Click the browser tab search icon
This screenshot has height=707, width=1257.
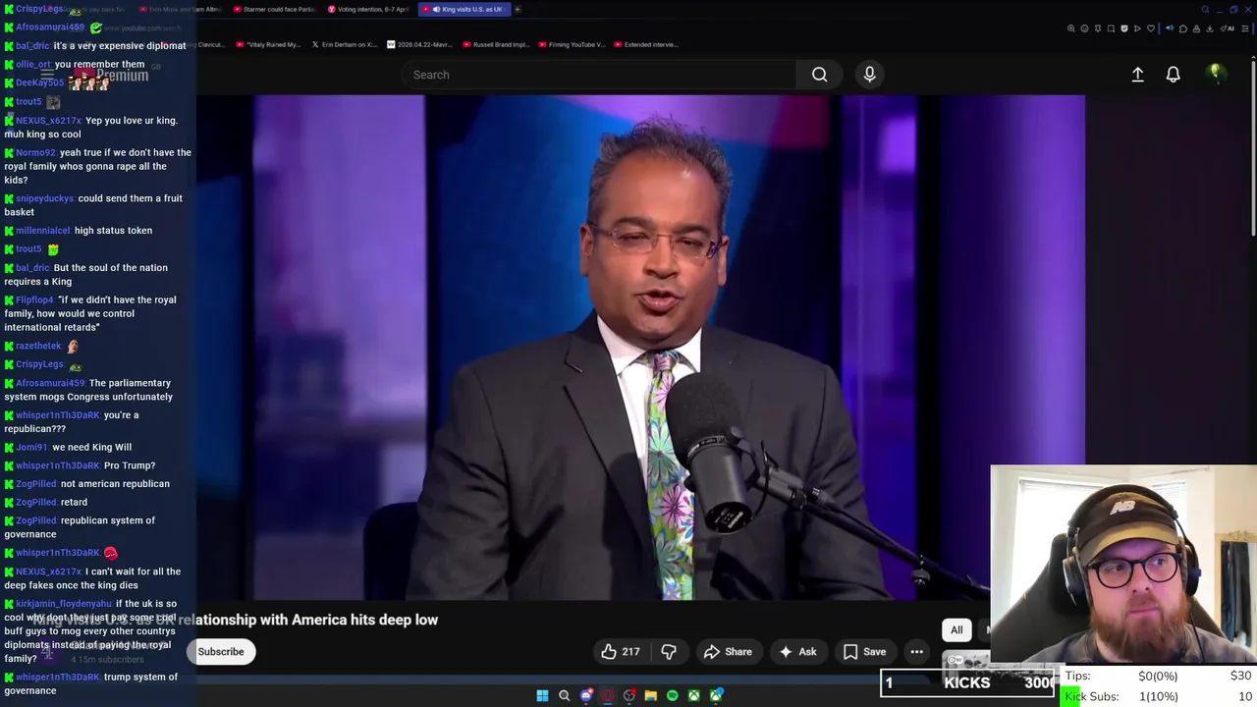1206,9
